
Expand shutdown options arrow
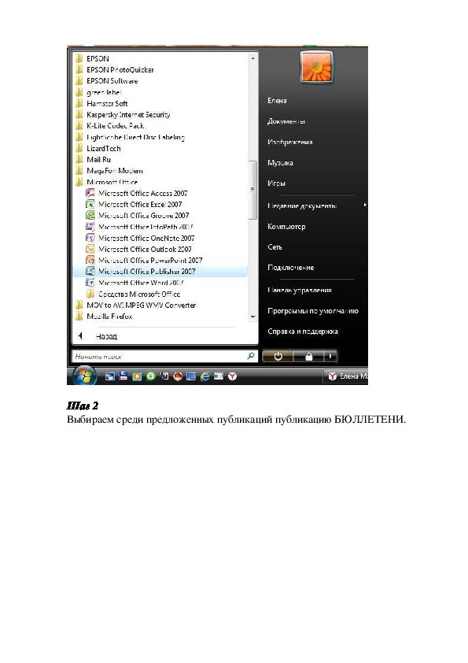coord(330,357)
